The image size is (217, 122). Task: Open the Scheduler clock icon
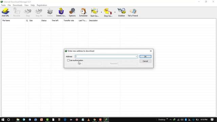pyautogui.click(x=83, y=12)
